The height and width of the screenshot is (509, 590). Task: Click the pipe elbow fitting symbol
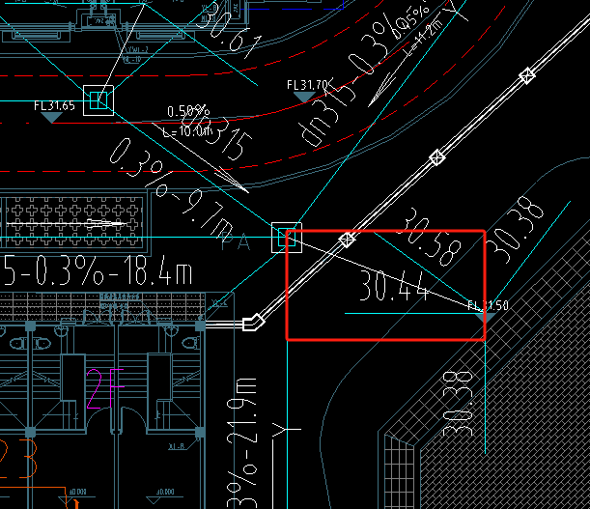(x=254, y=323)
